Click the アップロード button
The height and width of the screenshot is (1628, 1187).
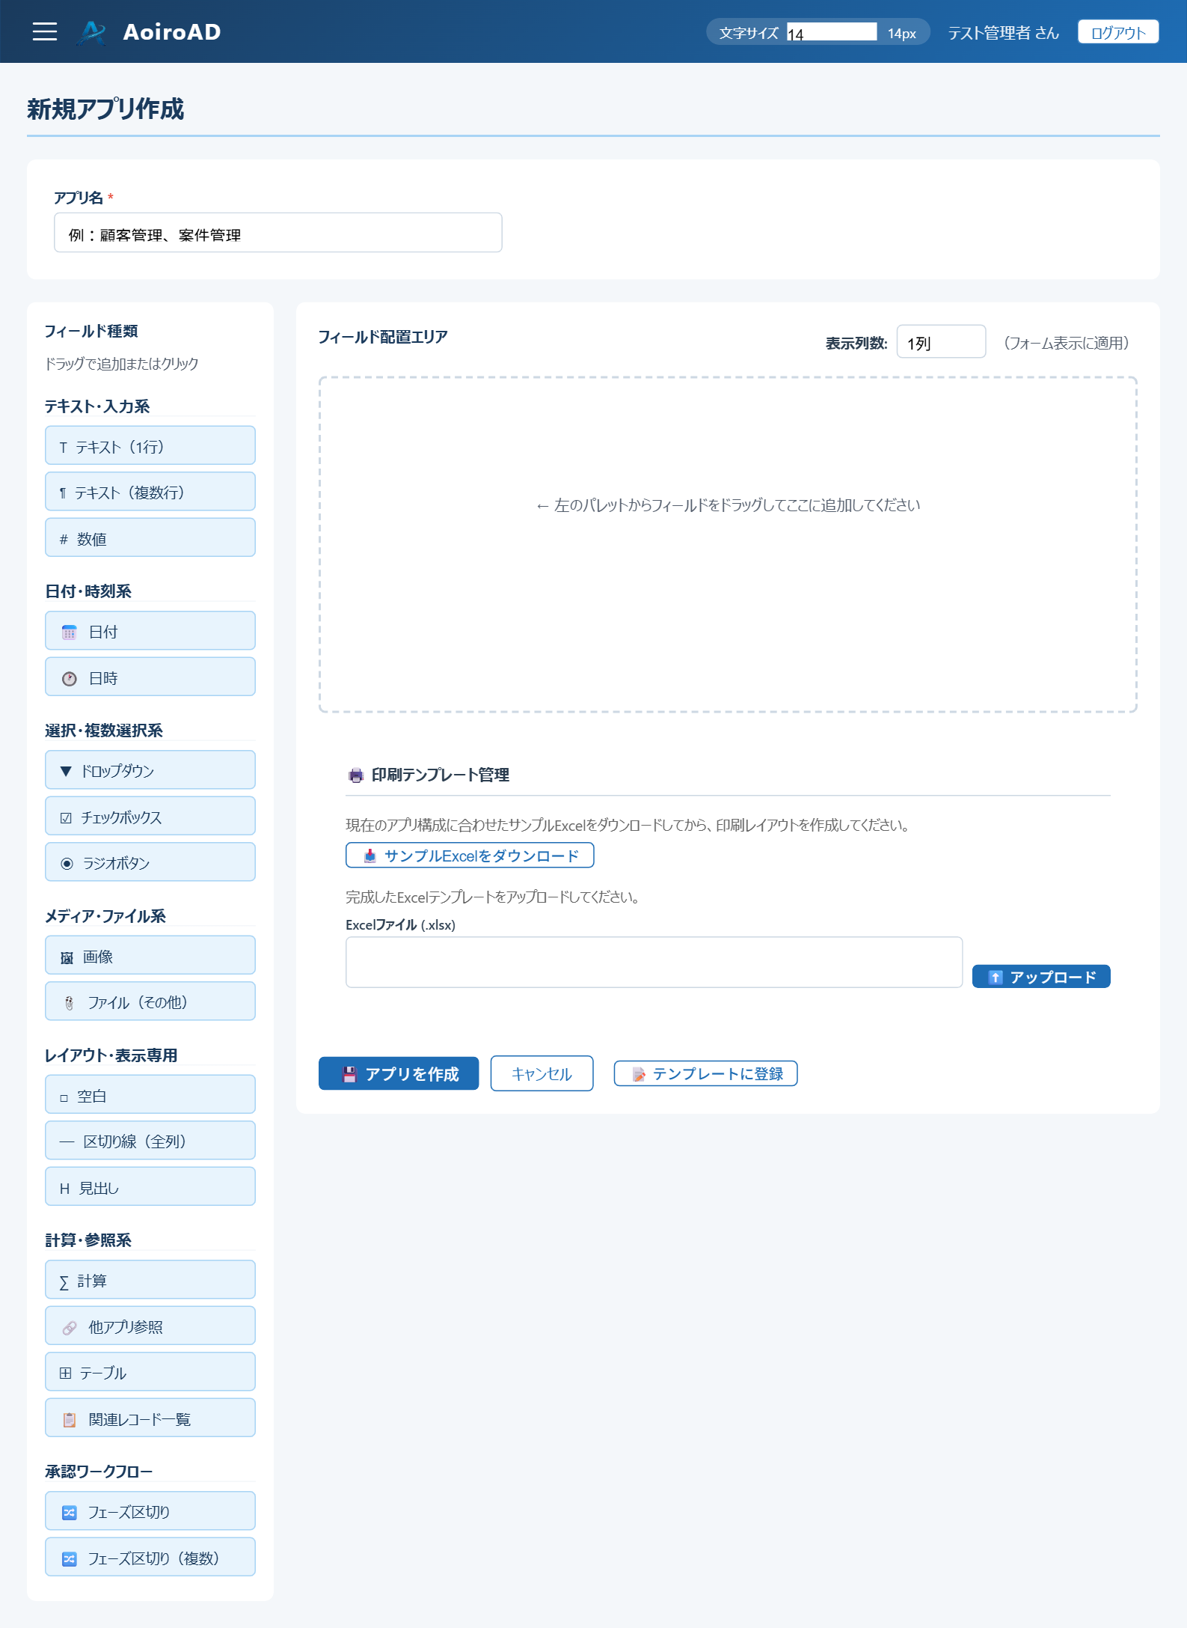tap(1041, 977)
